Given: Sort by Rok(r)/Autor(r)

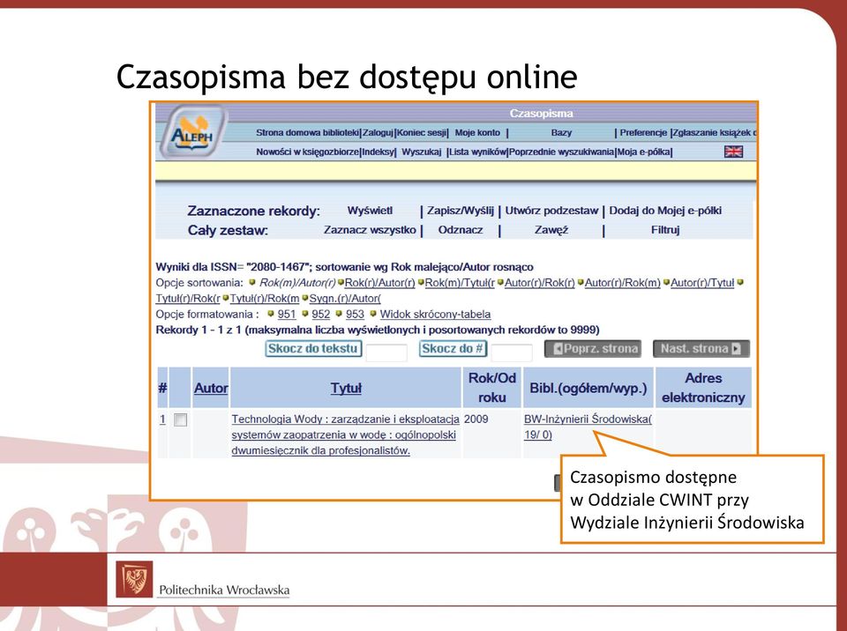Looking at the screenshot, I should pos(379,282).
